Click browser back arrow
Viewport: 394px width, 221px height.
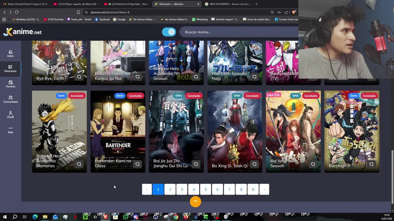(5, 12)
